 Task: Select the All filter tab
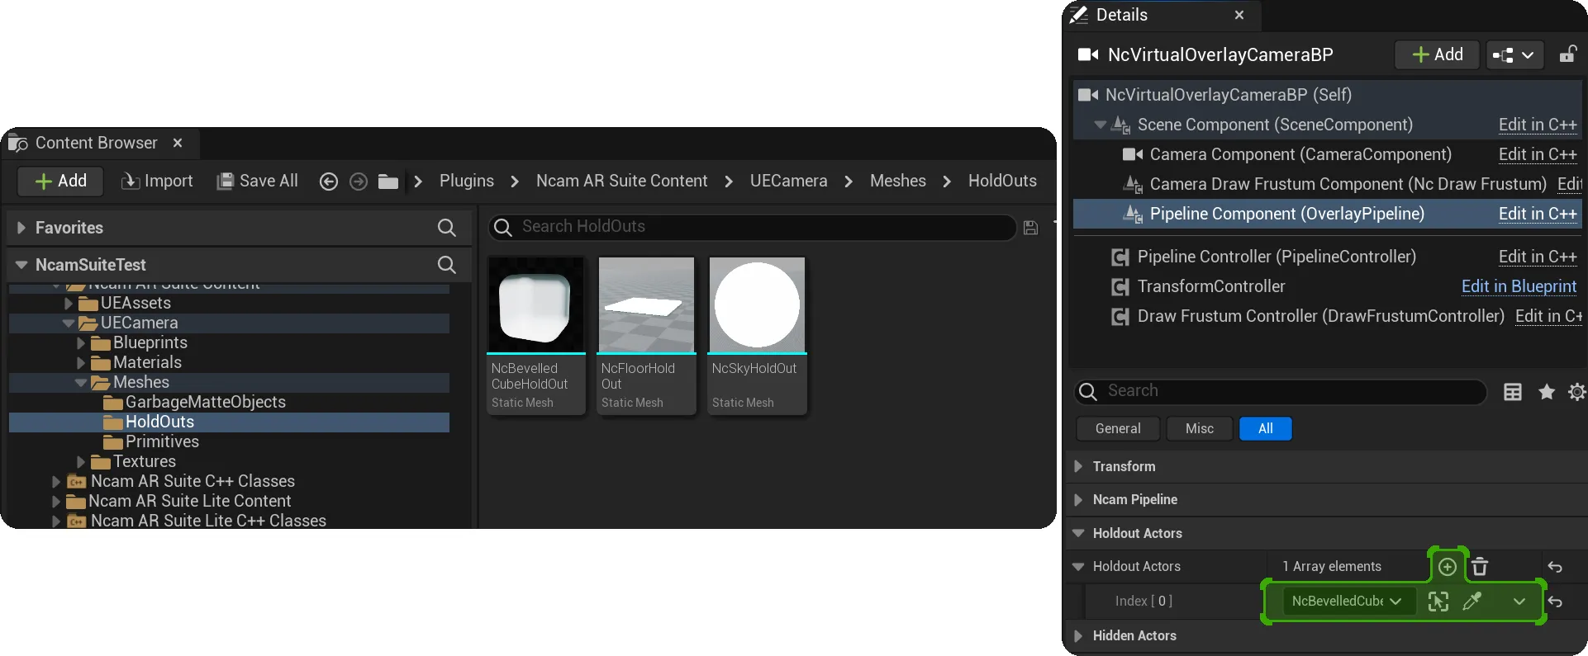coord(1266,428)
